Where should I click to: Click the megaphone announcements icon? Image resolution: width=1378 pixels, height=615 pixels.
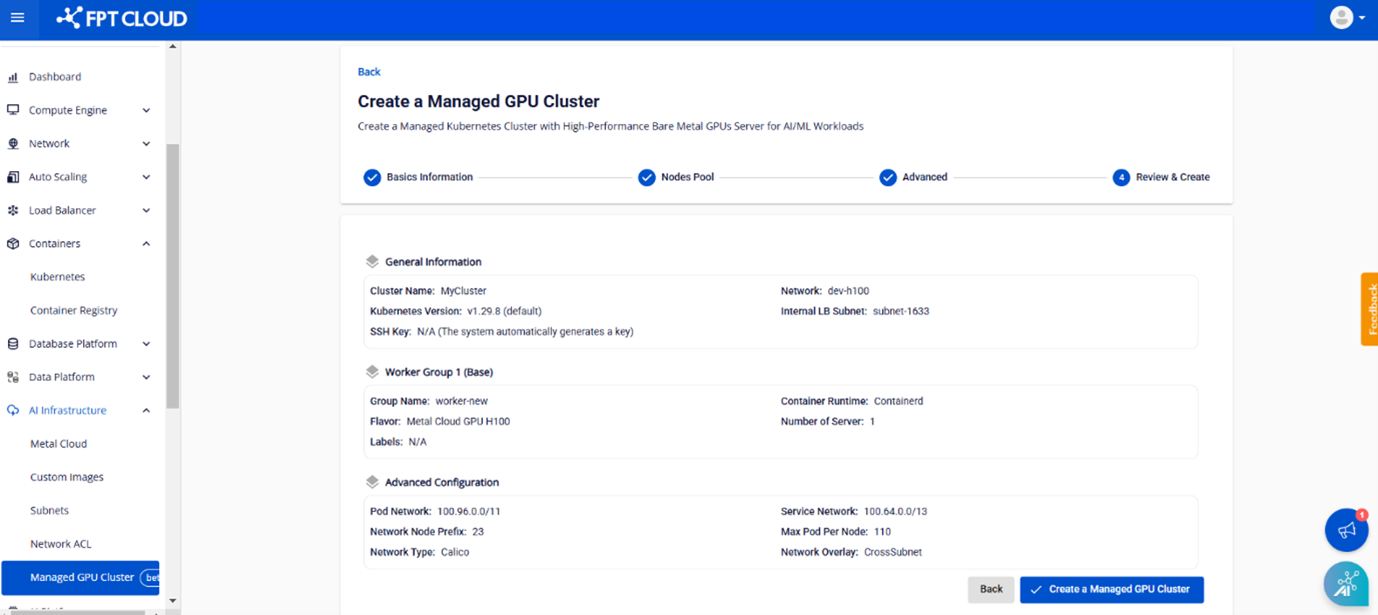[1346, 529]
